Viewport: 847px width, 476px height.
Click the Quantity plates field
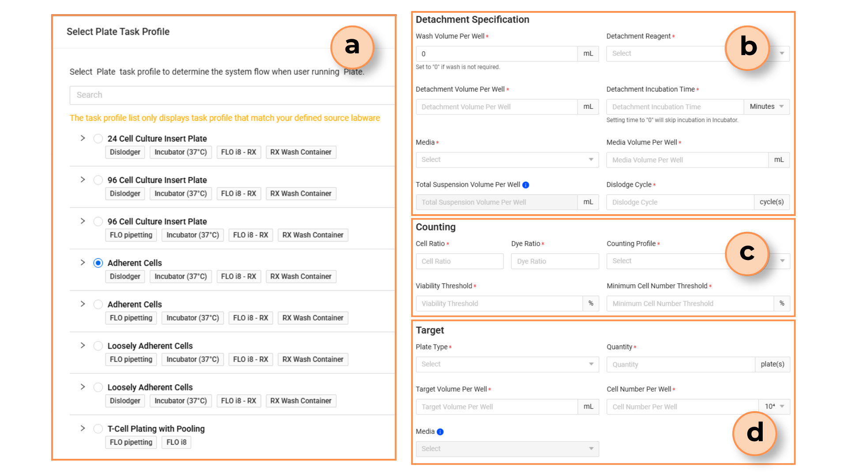(x=681, y=364)
